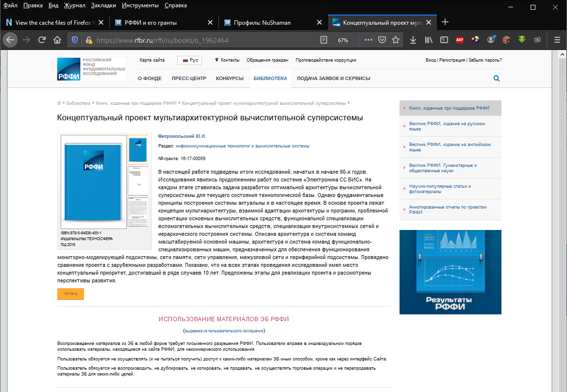This screenshot has height=392, width=567.
Task: Open 'Обращения граждан' link
Action: click(267, 60)
